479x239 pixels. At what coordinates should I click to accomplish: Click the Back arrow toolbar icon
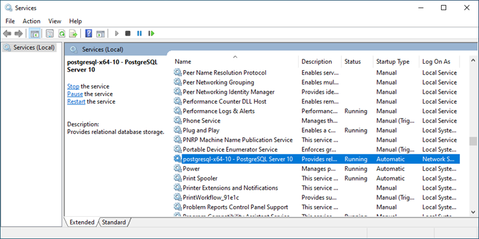8,34
